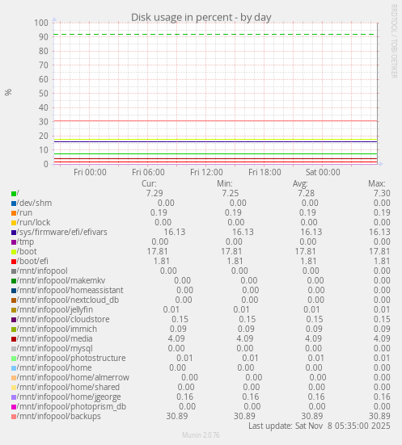Click the swatch for /mnt/infopool/photostructure

click(14, 359)
